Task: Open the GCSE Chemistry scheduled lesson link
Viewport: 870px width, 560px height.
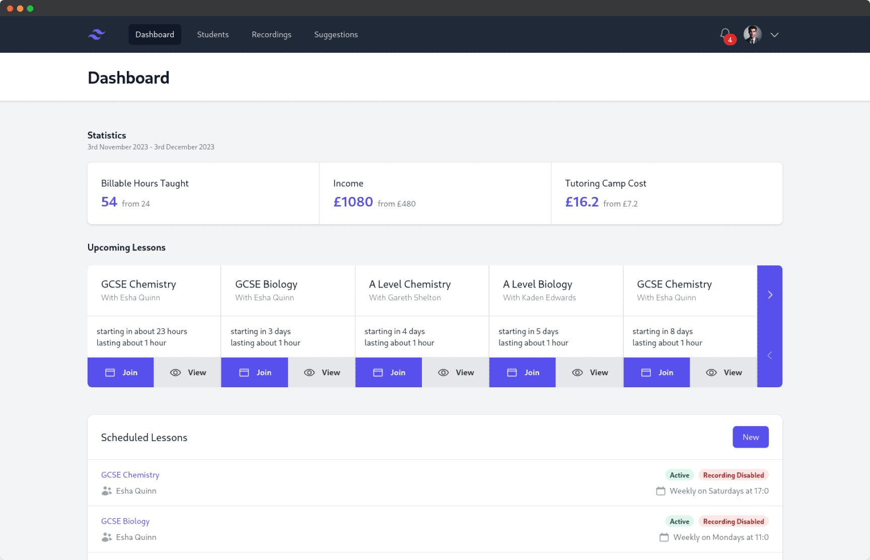Action: (x=130, y=475)
